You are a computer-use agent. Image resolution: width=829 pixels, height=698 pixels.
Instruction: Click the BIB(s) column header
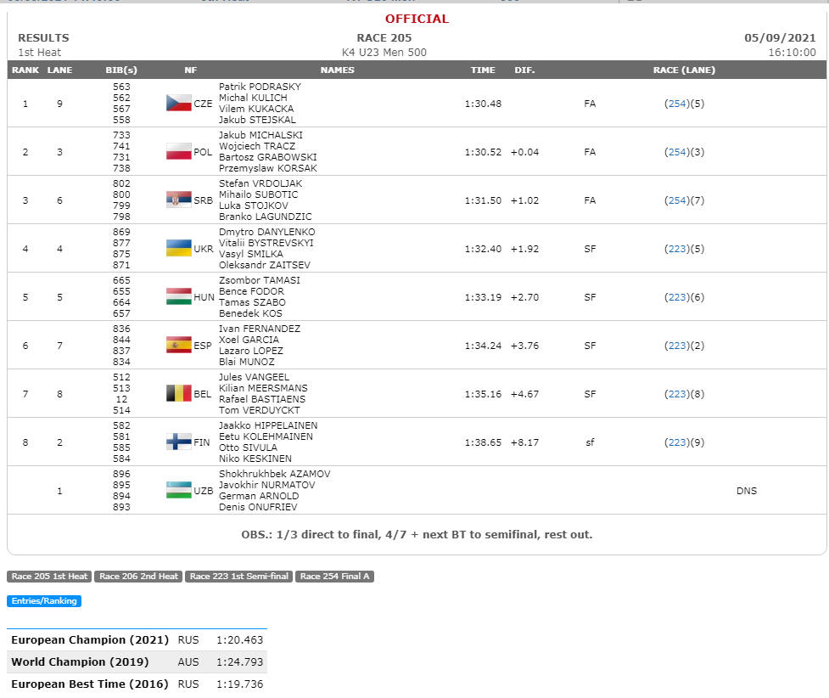pyautogui.click(x=121, y=70)
